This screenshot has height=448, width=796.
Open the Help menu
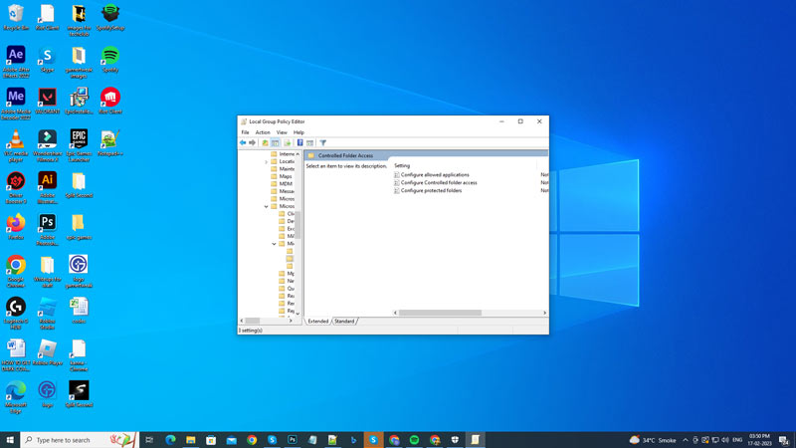[x=298, y=132]
